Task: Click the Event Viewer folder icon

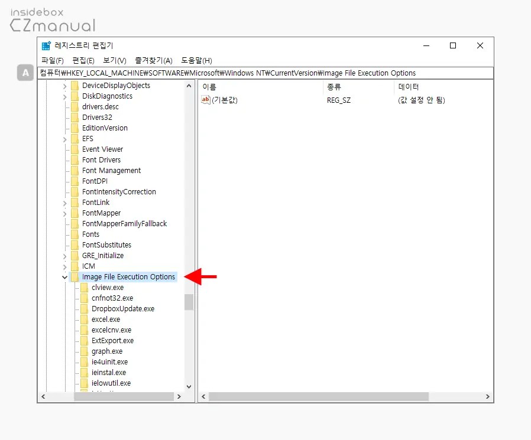Action: (75, 149)
